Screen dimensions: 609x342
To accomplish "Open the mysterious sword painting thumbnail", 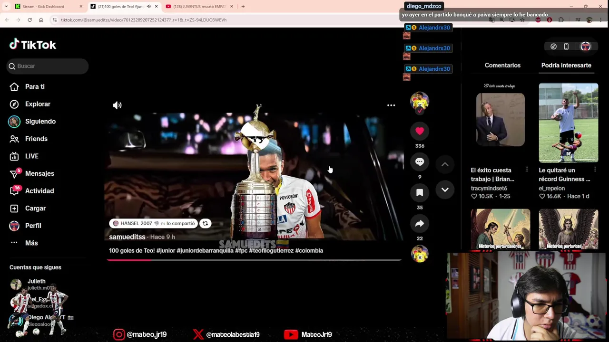I will tap(501, 229).
